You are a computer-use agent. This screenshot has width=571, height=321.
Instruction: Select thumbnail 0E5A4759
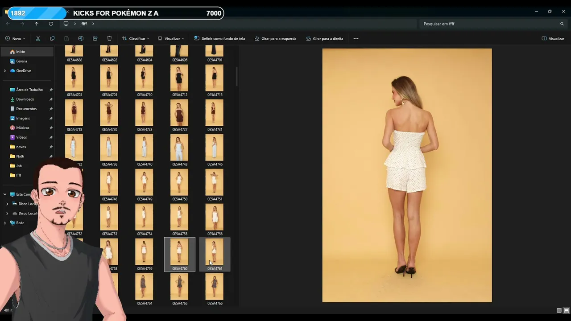(x=145, y=255)
